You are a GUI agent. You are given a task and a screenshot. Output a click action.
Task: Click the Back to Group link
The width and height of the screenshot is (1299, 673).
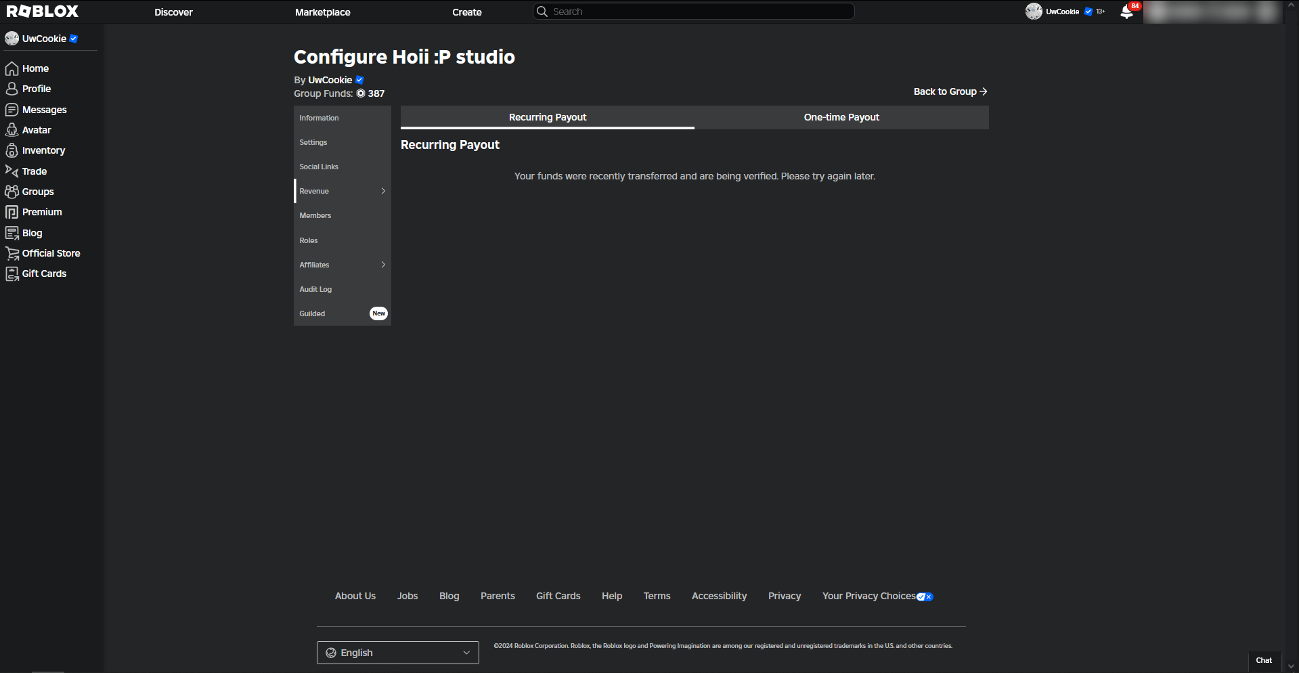coord(950,91)
